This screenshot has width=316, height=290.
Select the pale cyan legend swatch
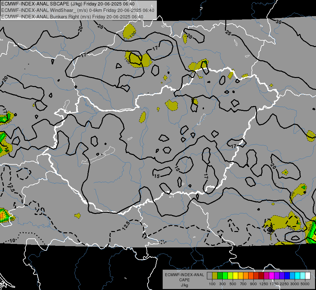[x=303, y=275]
